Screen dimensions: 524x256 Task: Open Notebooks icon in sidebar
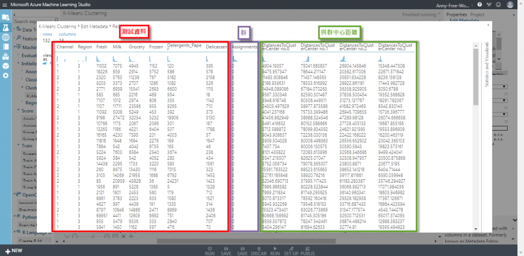[x=5, y=47]
